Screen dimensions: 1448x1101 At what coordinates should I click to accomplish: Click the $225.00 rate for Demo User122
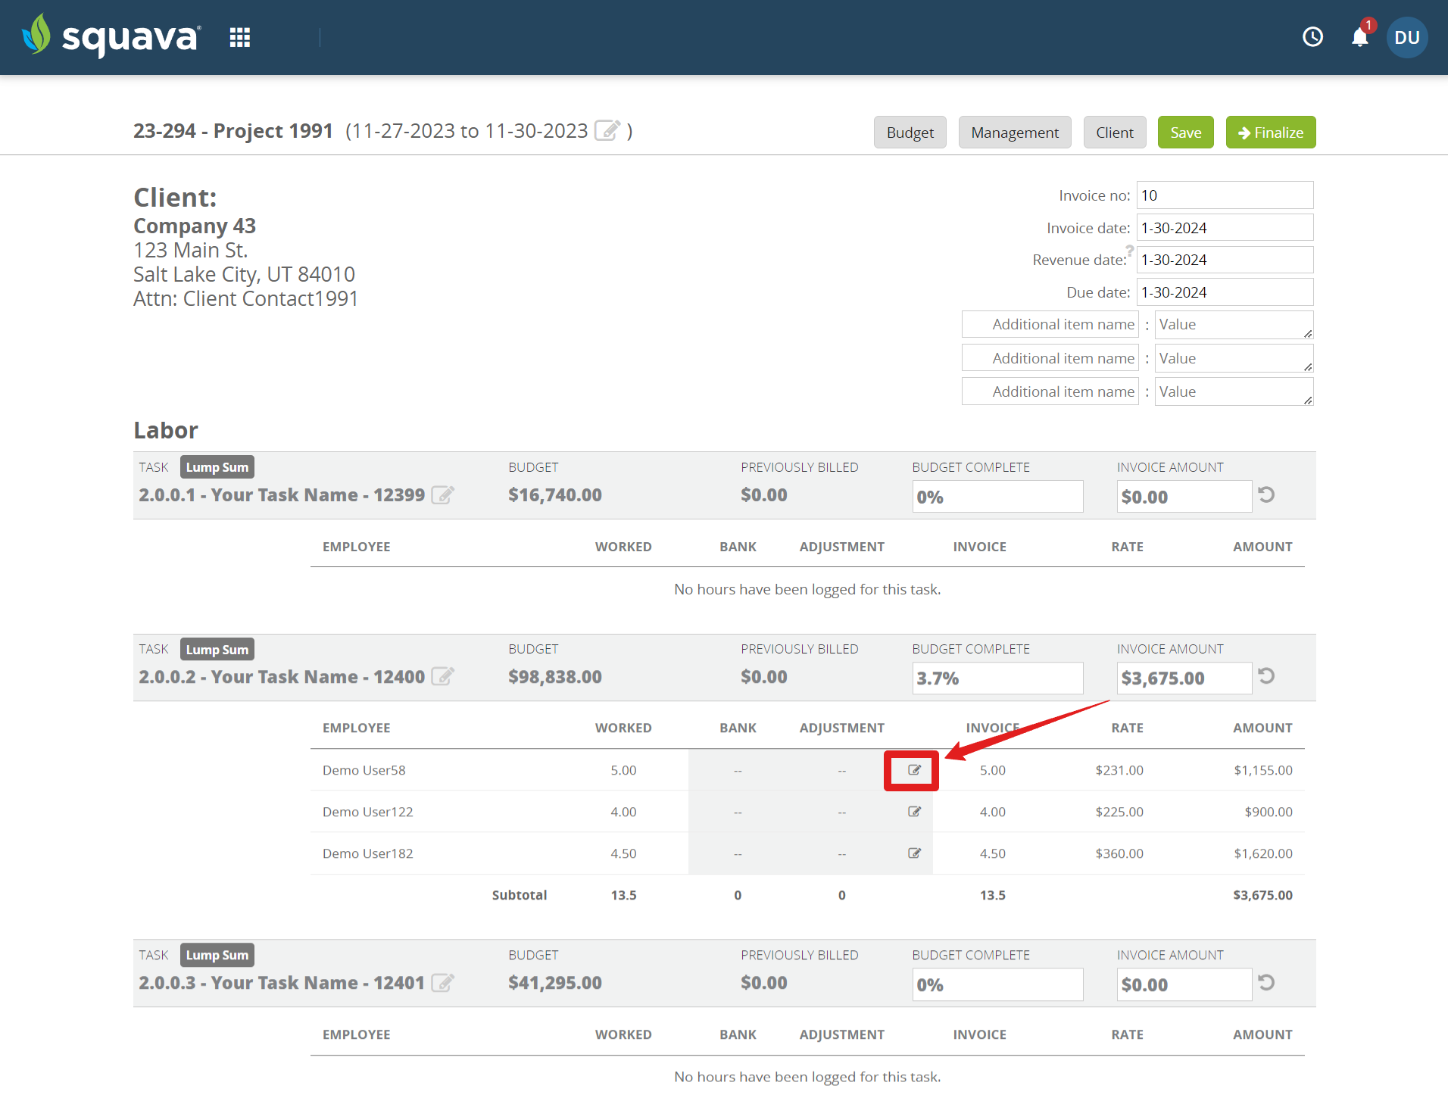coord(1119,812)
